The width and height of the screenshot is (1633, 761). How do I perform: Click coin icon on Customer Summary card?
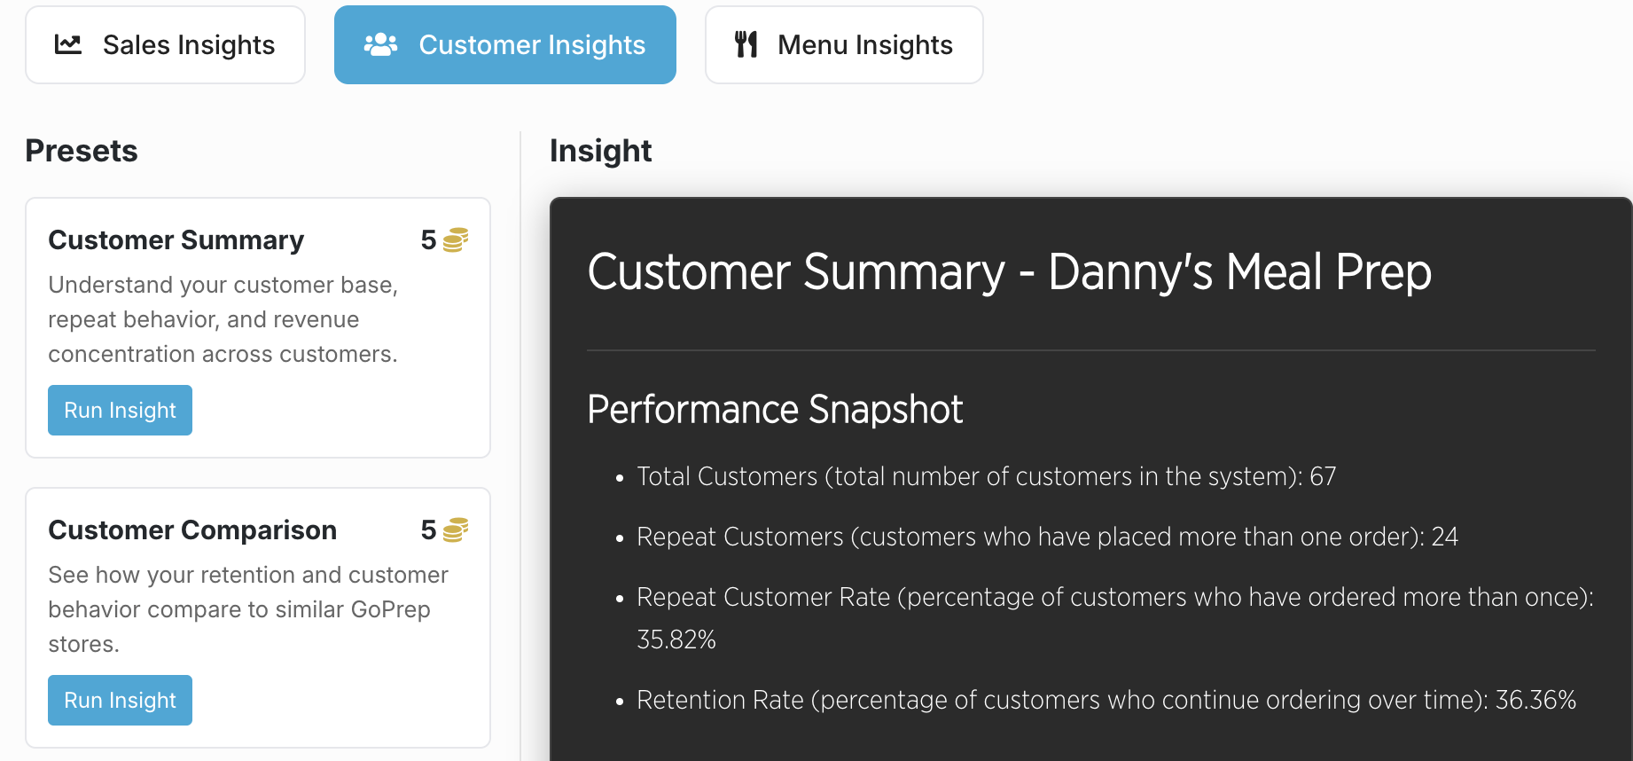tap(456, 239)
